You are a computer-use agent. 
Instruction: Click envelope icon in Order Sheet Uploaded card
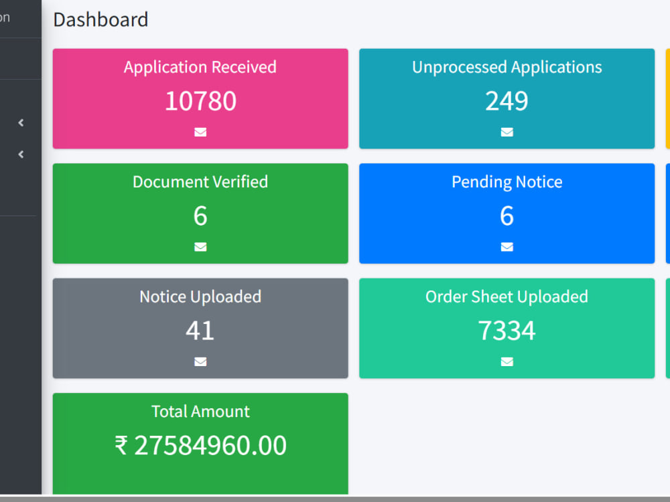coord(507,361)
